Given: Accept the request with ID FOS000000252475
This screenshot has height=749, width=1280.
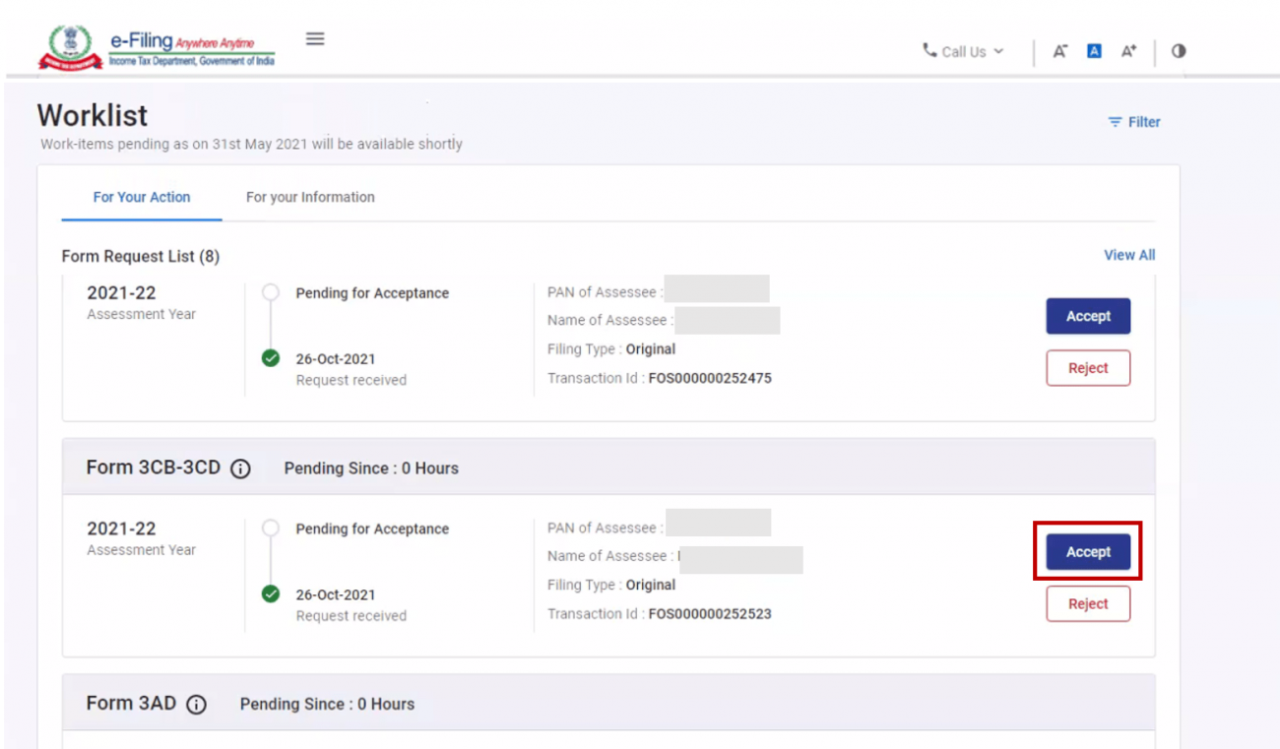Looking at the screenshot, I should 1088,316.
